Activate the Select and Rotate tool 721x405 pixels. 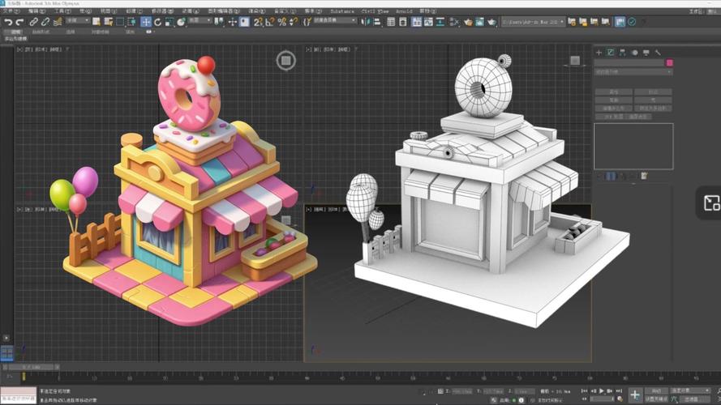pyautogui.click(x=157, y=22)
